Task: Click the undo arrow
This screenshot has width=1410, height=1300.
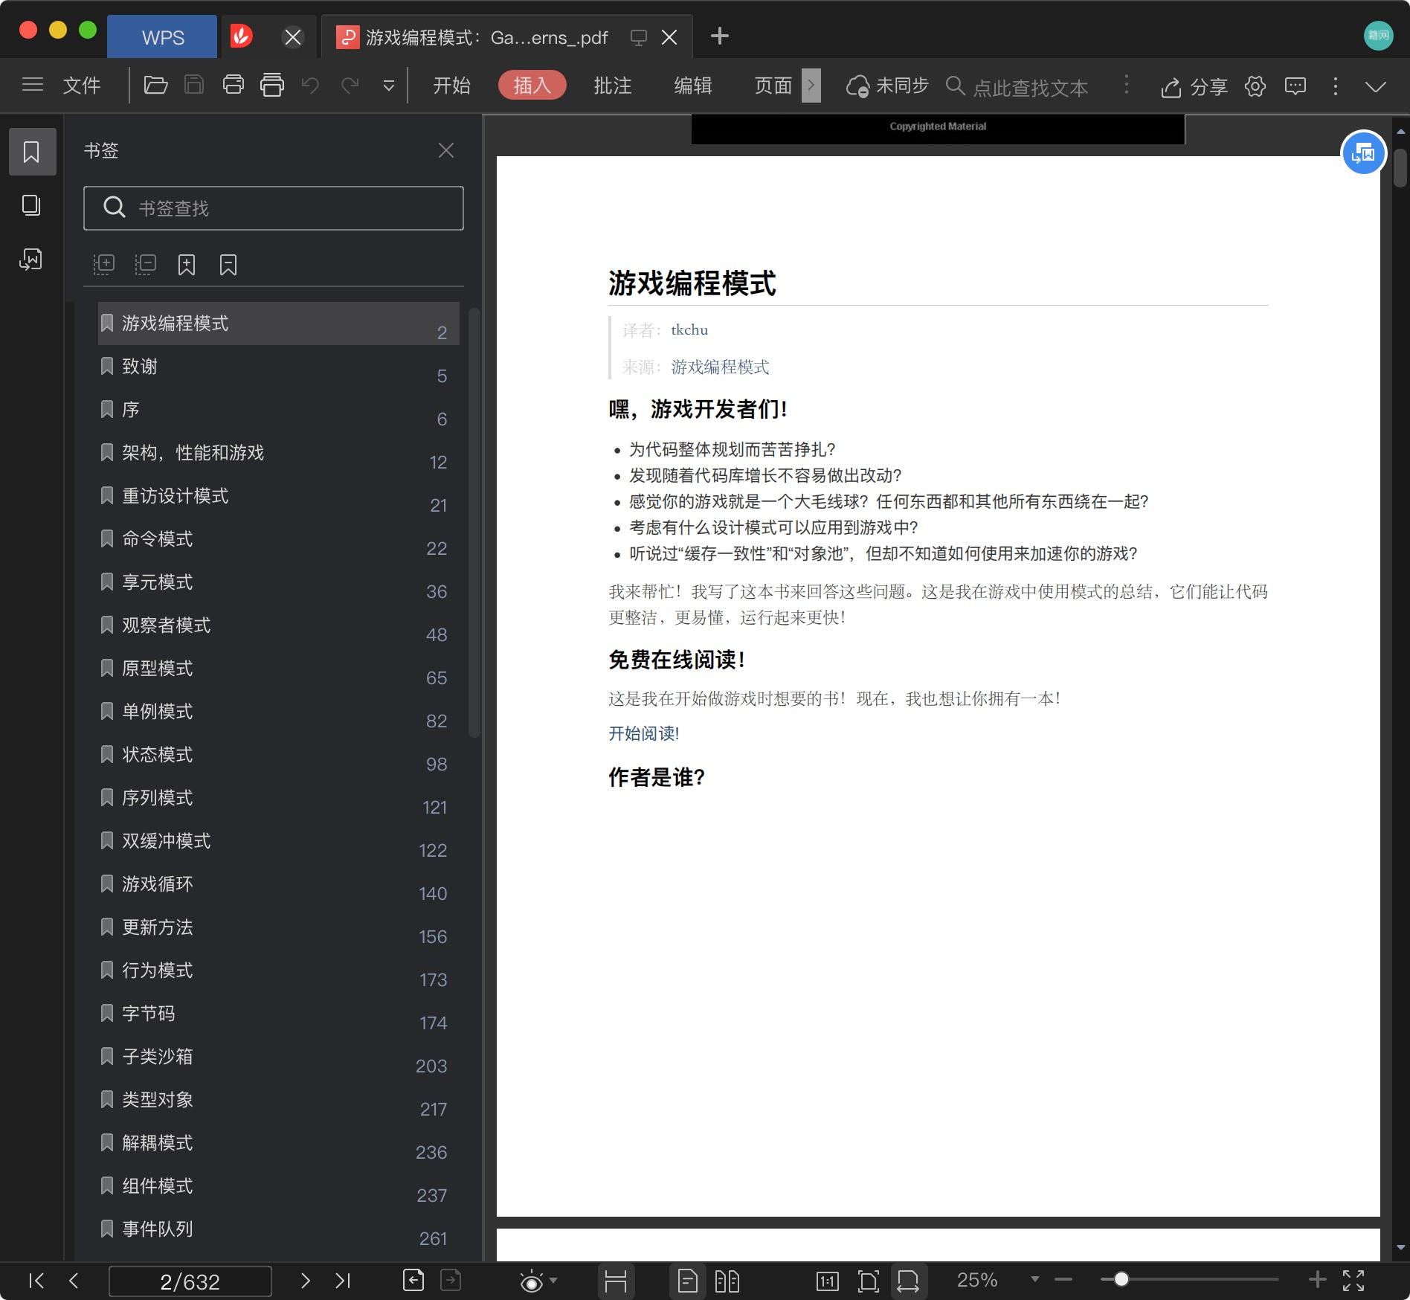Action: pos(310,86)
